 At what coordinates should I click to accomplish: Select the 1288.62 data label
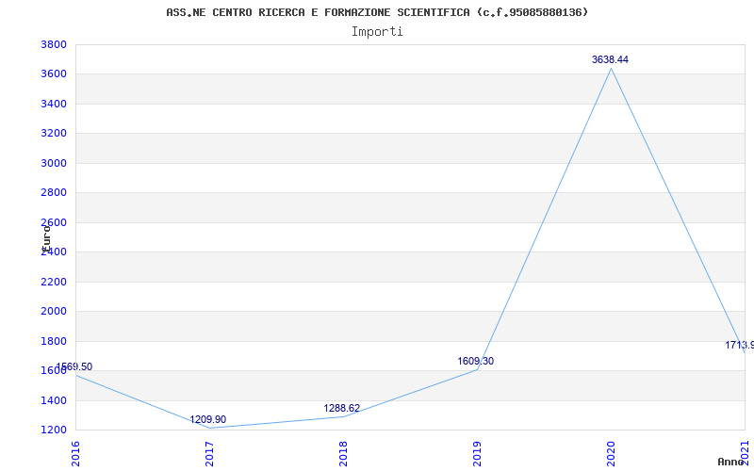coord(342,408)
